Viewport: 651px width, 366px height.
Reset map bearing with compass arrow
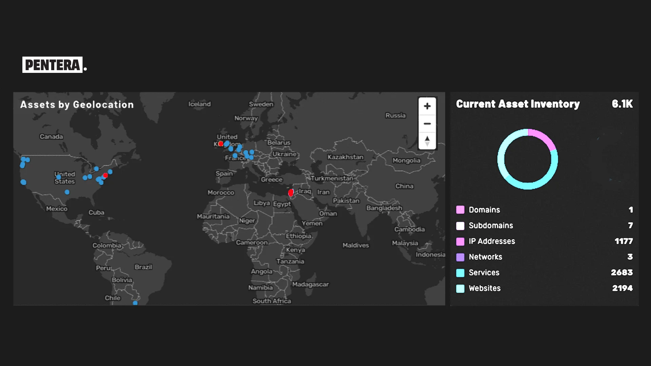pyautogui.click(x=427, y=140)
